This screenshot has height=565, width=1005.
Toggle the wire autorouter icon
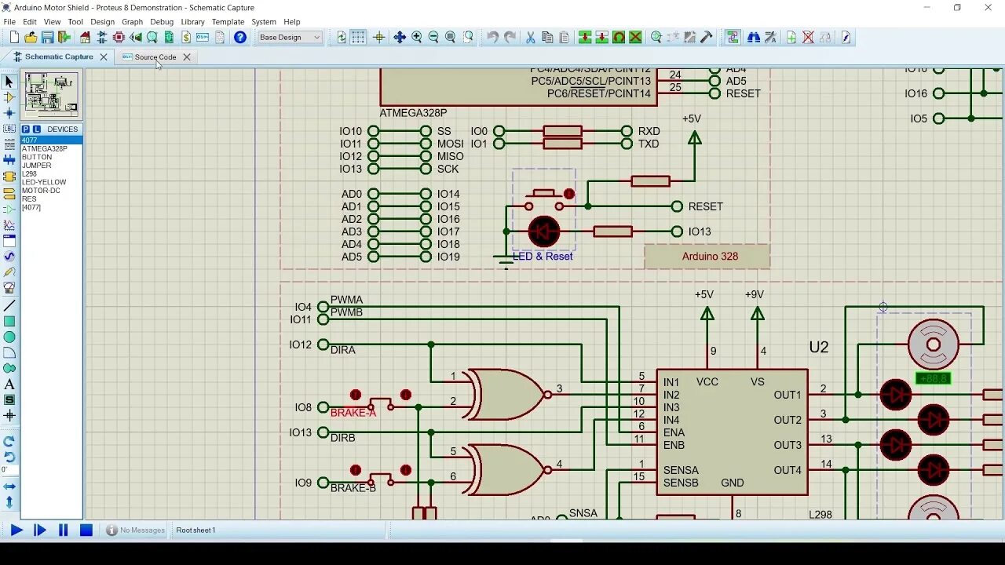pos(733,38)
